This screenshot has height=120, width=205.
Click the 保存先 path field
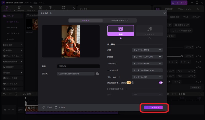click(x=76, y=74)
